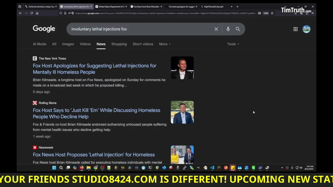Start voice search with the microphone icon

coord(228,29)
